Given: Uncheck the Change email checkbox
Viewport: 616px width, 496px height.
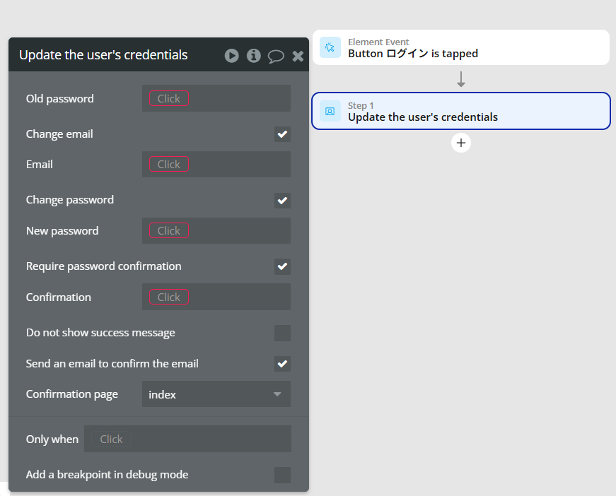Looking at the screenshot, I should click(282, 134).
